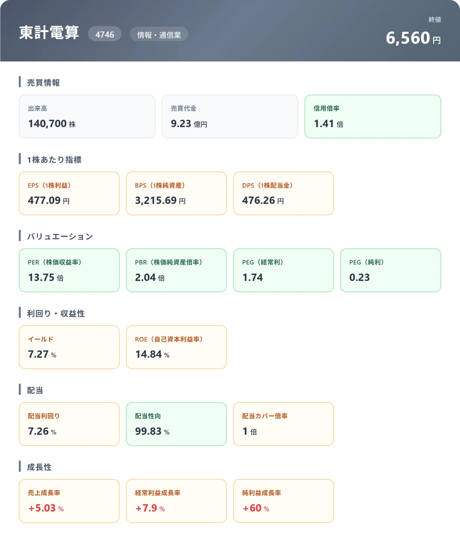Select the 情報・通信業 sector tag

pyautogui.click(x=159, y=34)
